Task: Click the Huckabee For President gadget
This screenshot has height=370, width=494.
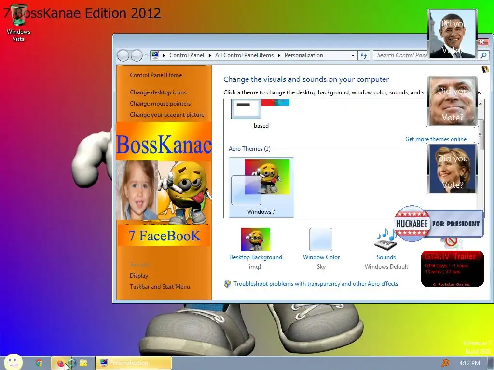Action: pos(439,224)
